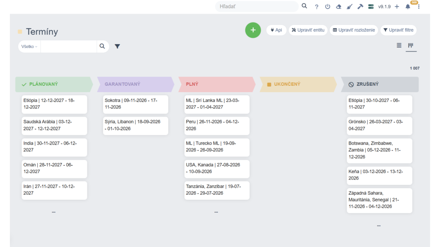
Task: Switch to kanban board view
Action: (x=411, y=45)
